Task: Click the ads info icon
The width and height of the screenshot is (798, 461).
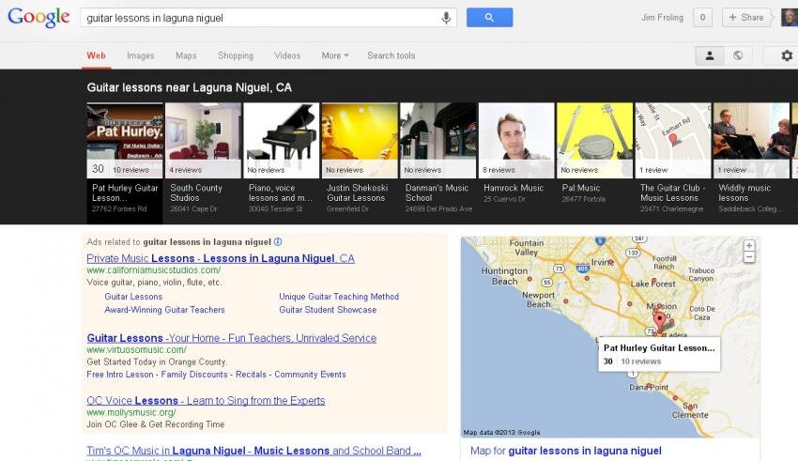Action: point(278,241)
